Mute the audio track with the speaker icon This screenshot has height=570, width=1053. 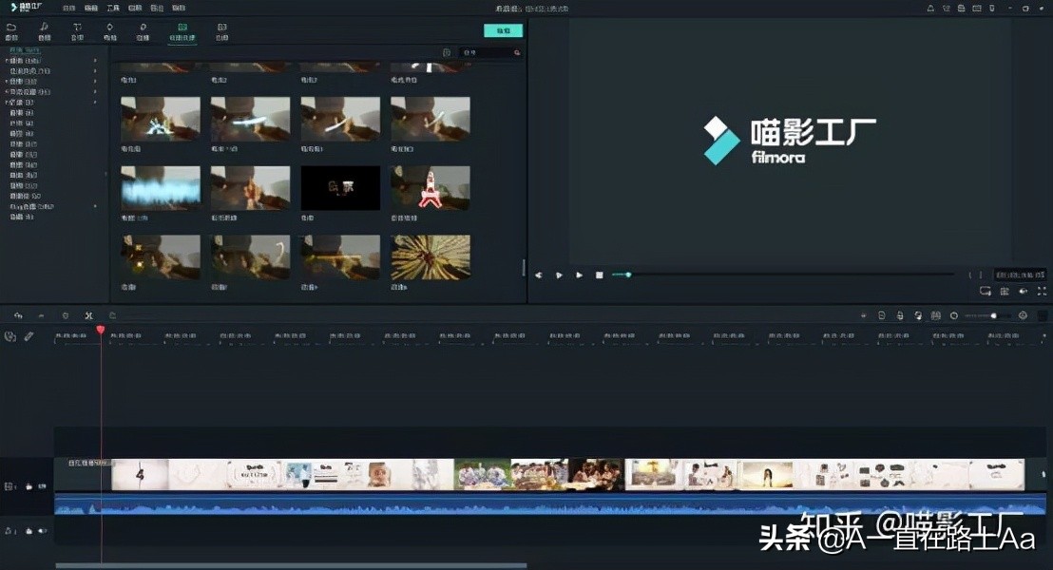[x=43, y=531]
